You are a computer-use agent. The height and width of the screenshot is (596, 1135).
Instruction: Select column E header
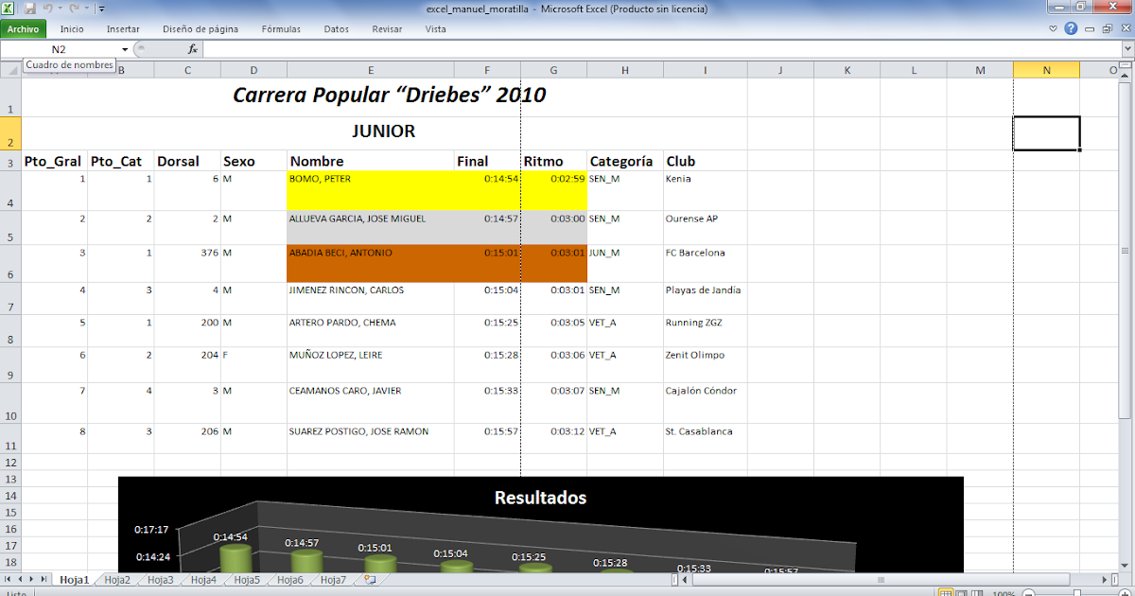tap(370, 69)
